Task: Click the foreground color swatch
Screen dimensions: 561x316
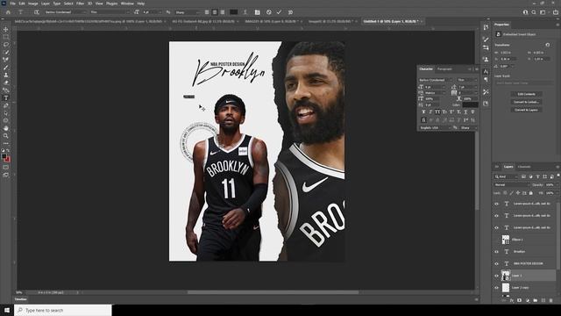Action: pos(4,156)
